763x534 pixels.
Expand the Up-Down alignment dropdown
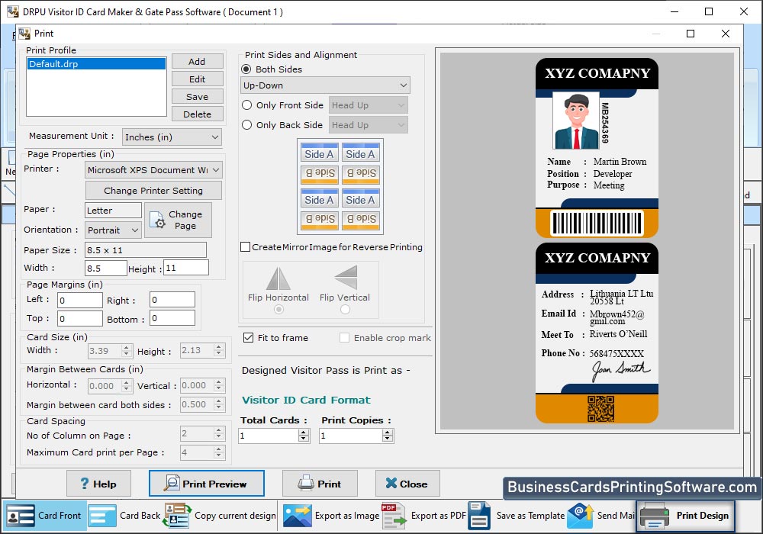325,85
